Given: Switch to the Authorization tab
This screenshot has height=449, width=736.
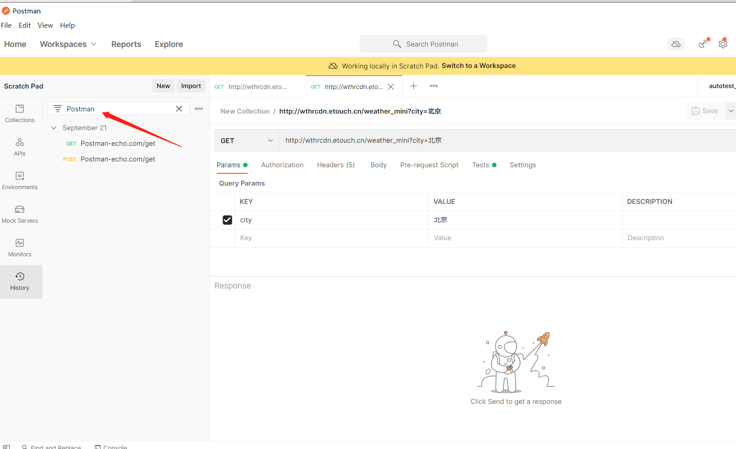Looking at the screenshot, I should [x=282, y=165].
